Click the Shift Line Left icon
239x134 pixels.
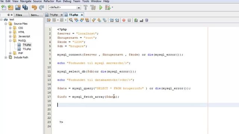[112, 20]
